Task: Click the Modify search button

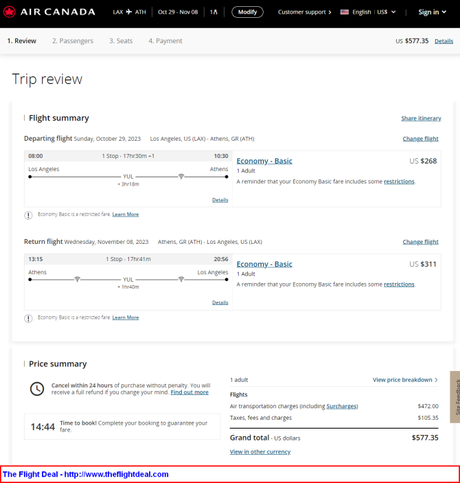Action: [x=248, y=12]
